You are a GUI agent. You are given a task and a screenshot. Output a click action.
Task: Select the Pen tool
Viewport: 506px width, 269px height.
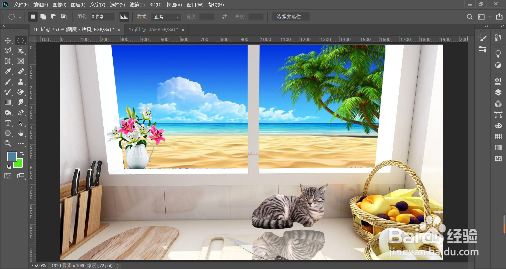[21, 113]
